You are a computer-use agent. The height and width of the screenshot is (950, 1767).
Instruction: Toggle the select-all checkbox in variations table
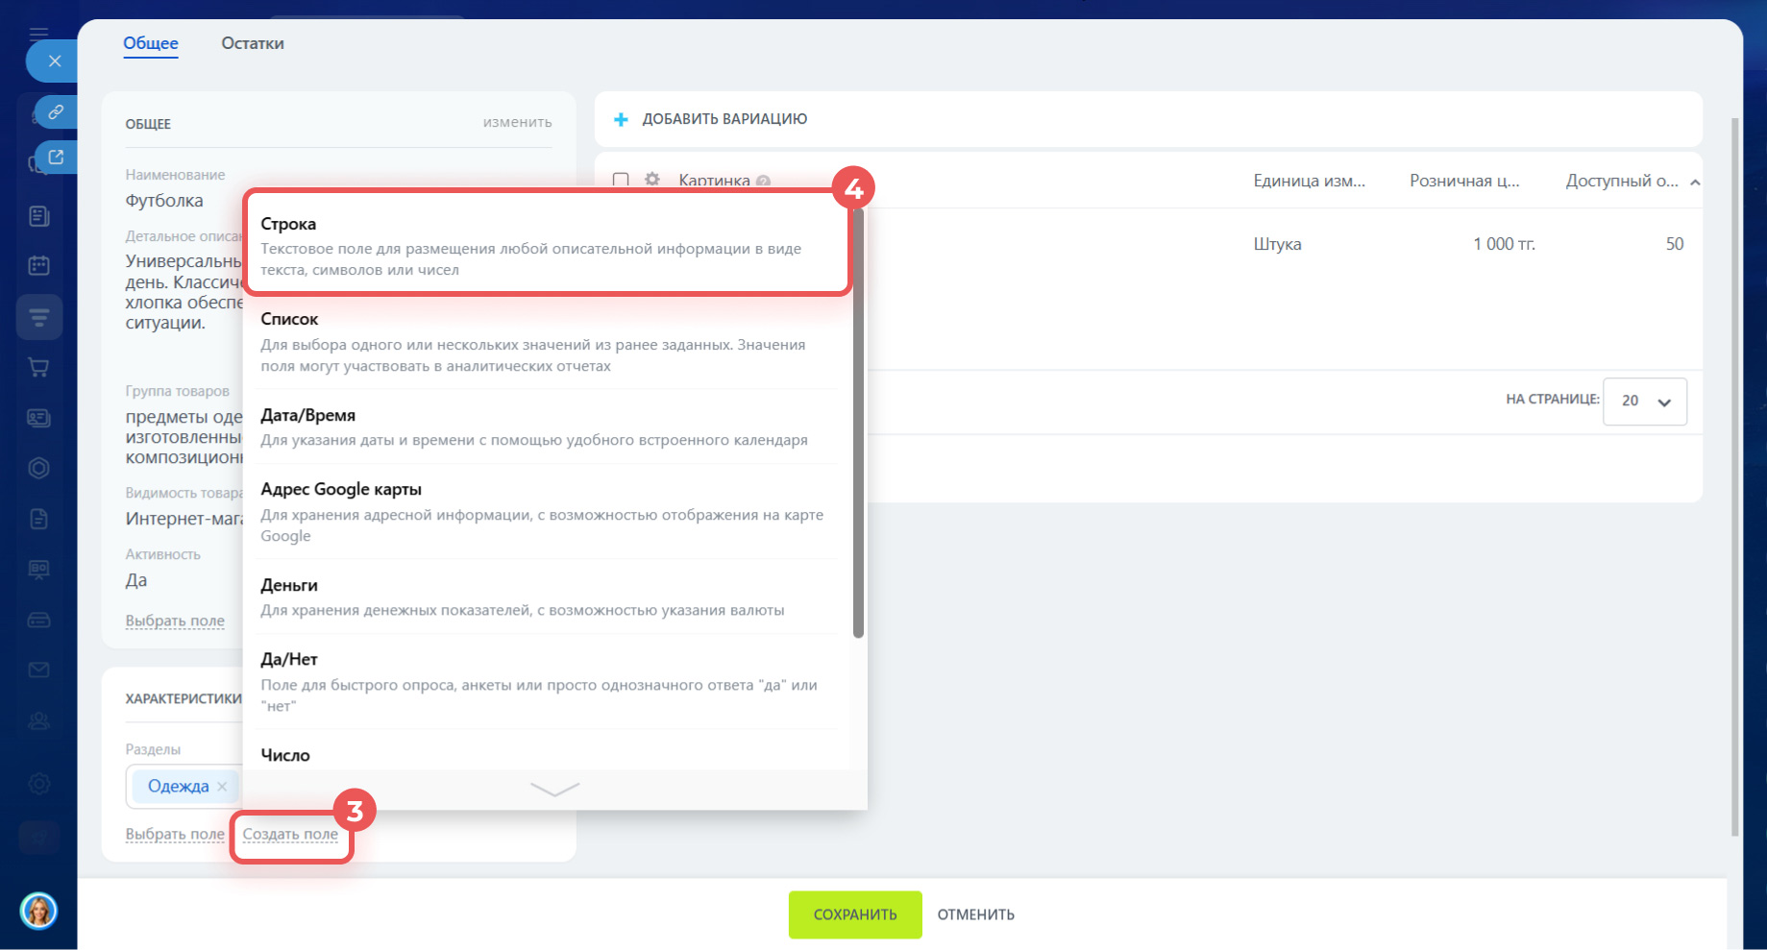(x=621, y=180)
